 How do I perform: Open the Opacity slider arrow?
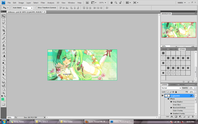pos(195,88)
